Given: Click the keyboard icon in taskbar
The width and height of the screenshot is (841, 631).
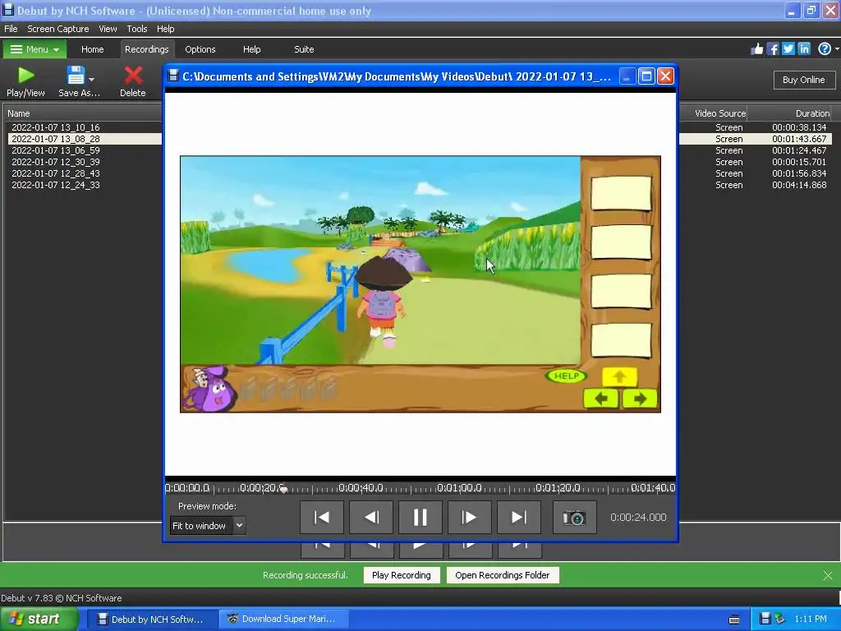Looking at the screenshot, I should tap(734, 619).
